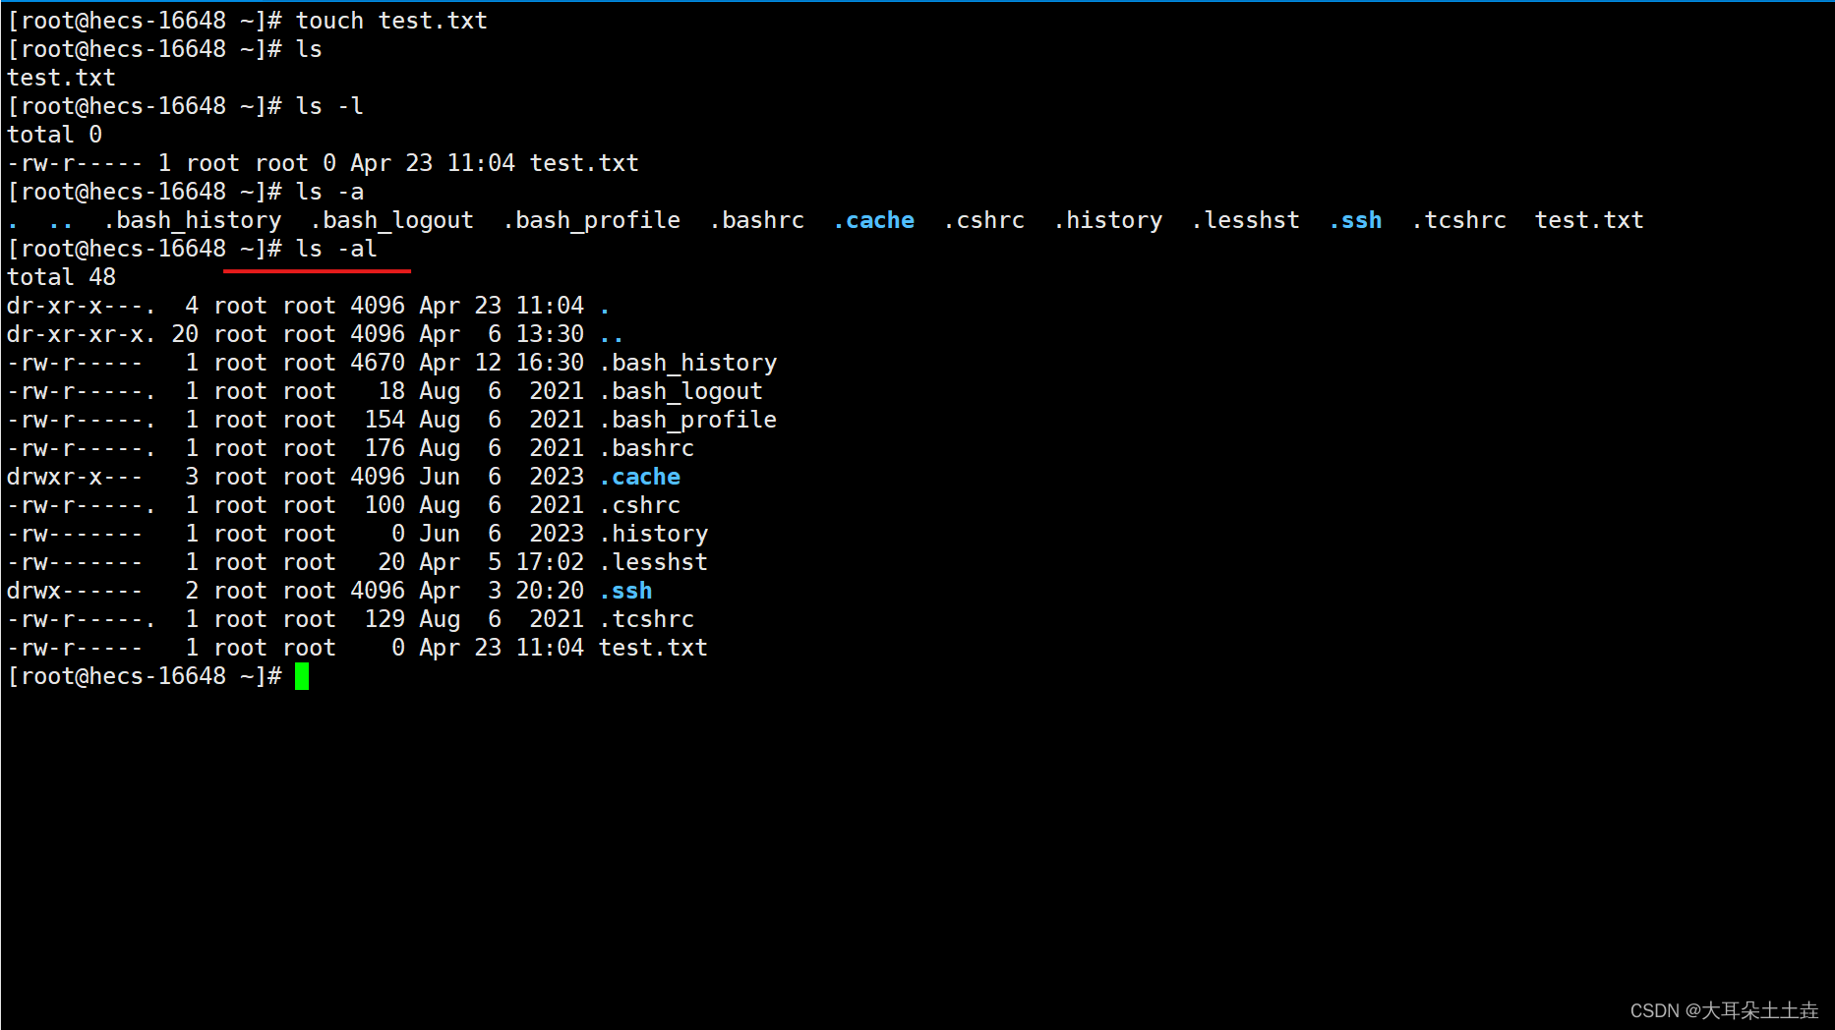The height and width of the screenshot is (1030, 1835).
Task: Click the time 13:30 in the listing
Action: pyautogui.click(x=550, y=334)
